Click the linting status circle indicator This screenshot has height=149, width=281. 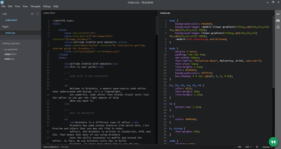tap(257, 147)
